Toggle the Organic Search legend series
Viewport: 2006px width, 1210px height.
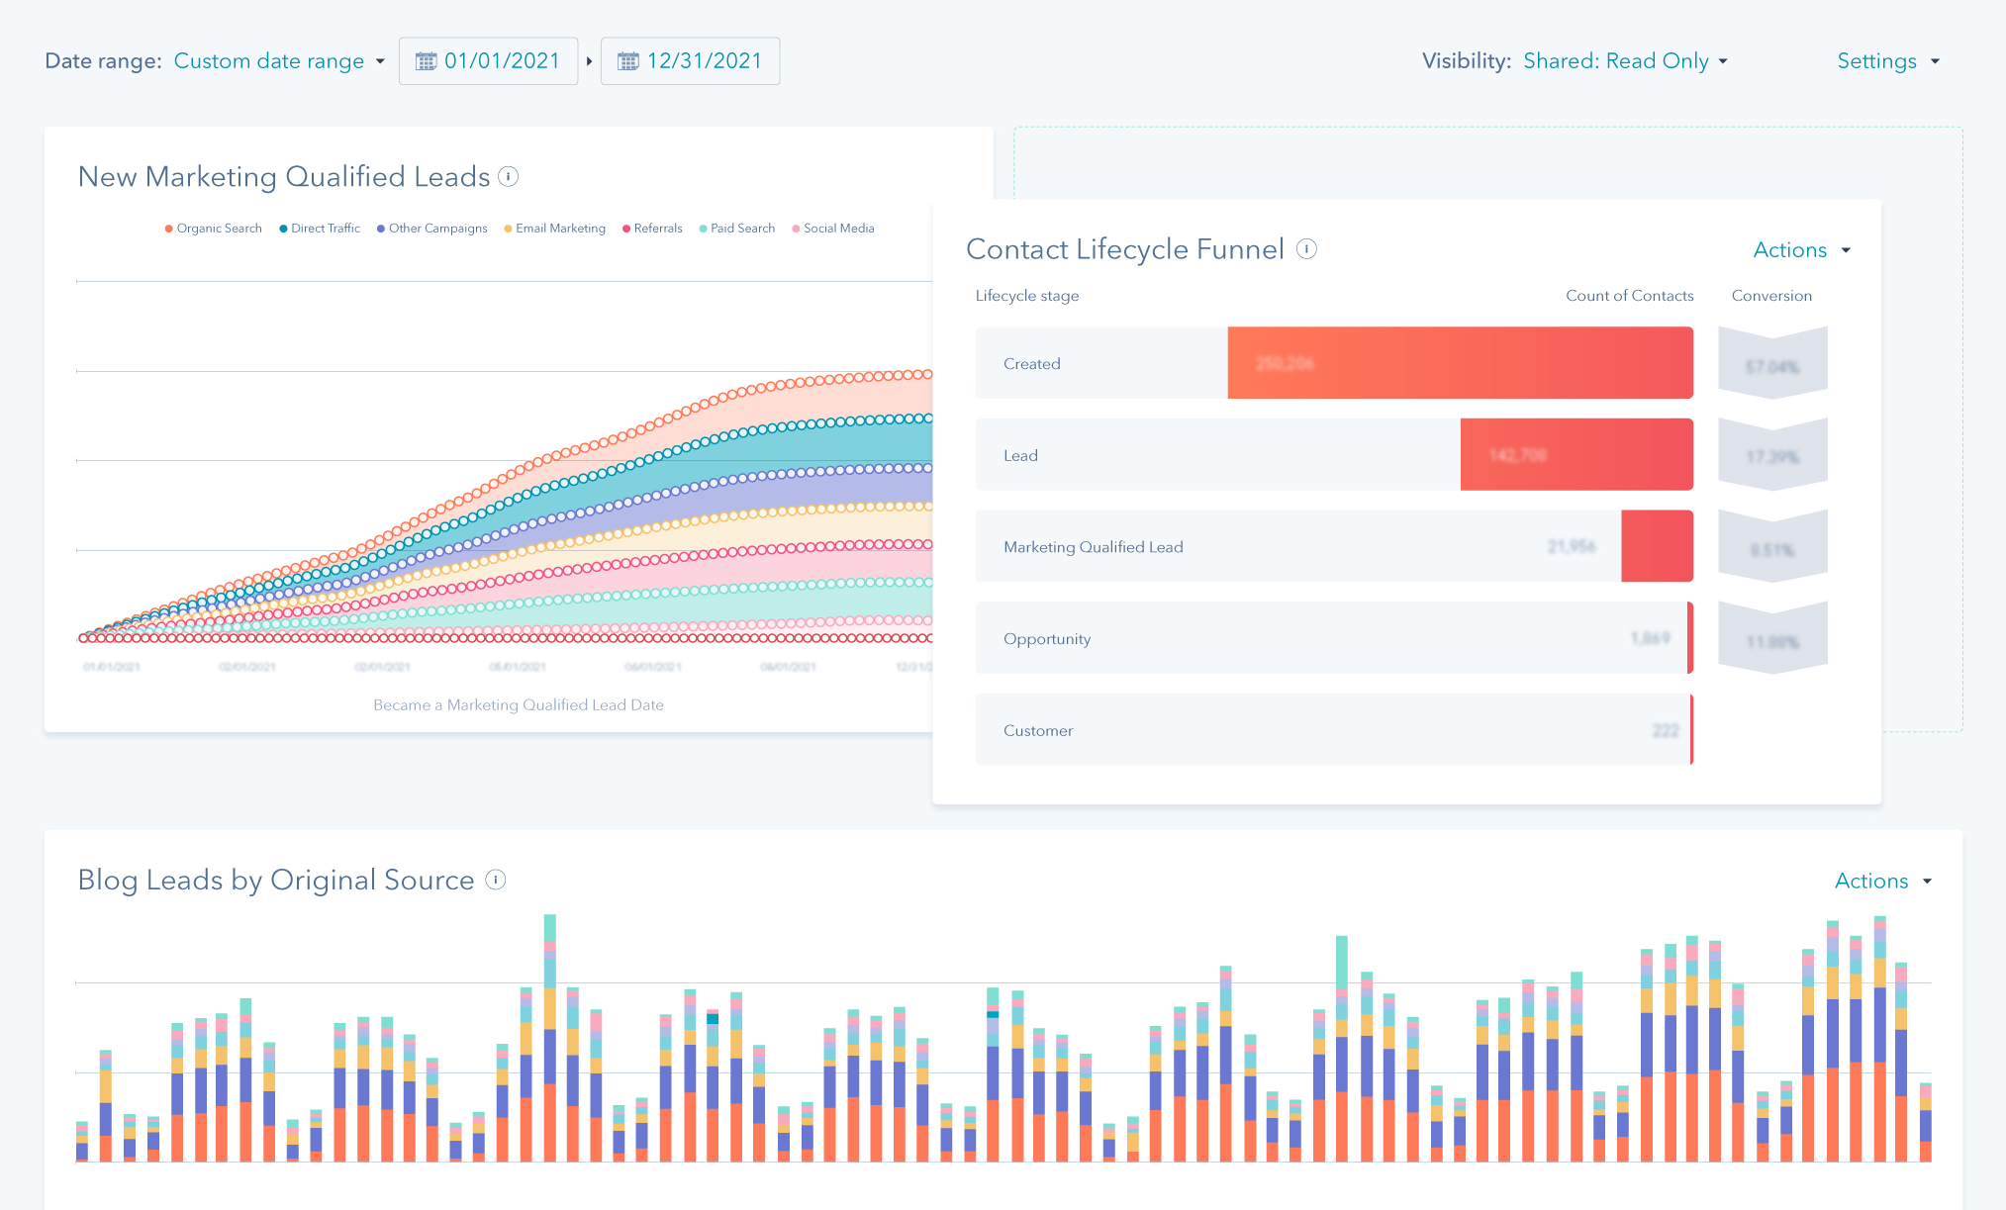click(x=213, y=229)
